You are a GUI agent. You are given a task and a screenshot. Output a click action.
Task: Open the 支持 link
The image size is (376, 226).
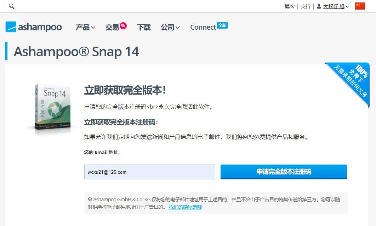[306, 6]
